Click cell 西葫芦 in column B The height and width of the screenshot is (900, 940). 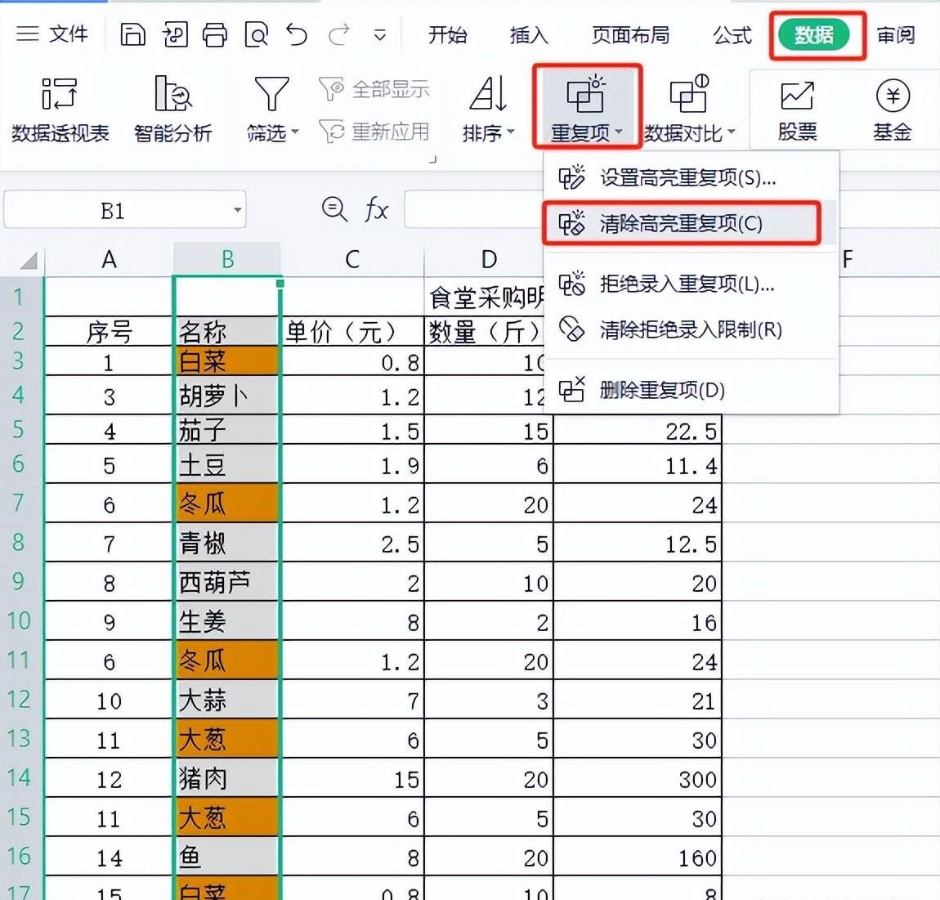226,582
